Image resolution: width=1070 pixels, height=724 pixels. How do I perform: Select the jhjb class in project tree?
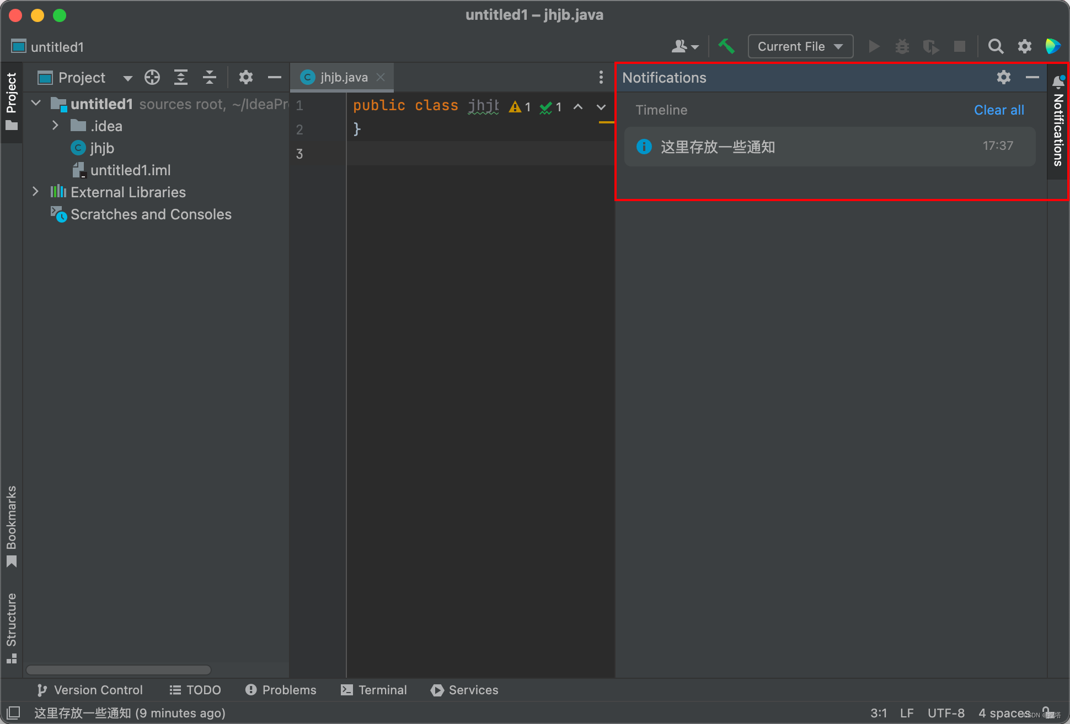click(x=92, y=148)
